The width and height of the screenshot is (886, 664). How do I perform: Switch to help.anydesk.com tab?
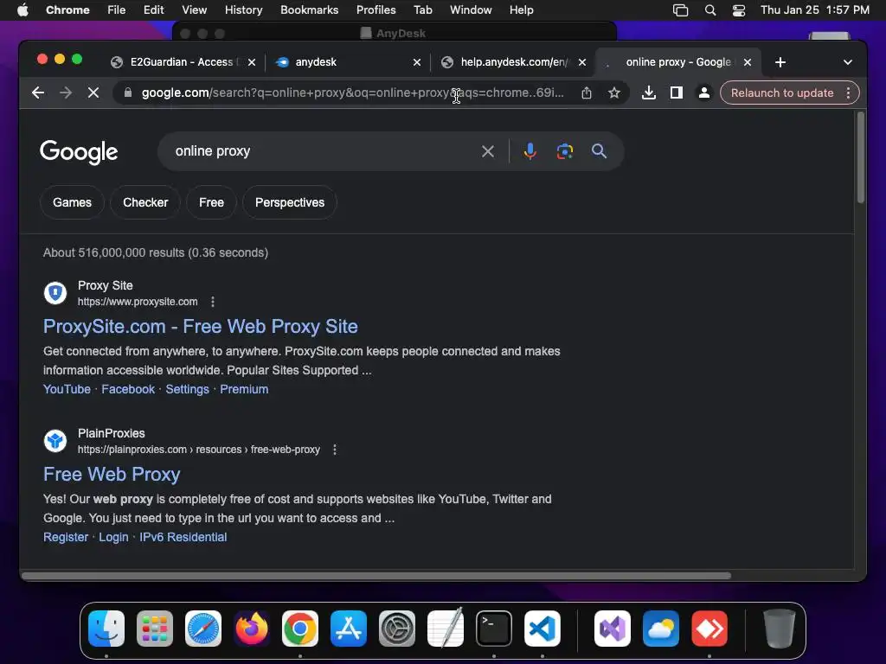[x=509, y=62]
